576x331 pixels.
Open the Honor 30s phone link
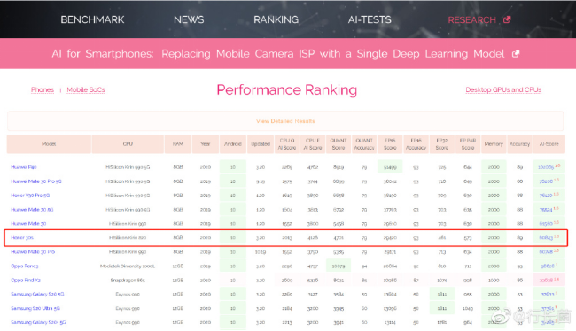pos(22,238)
